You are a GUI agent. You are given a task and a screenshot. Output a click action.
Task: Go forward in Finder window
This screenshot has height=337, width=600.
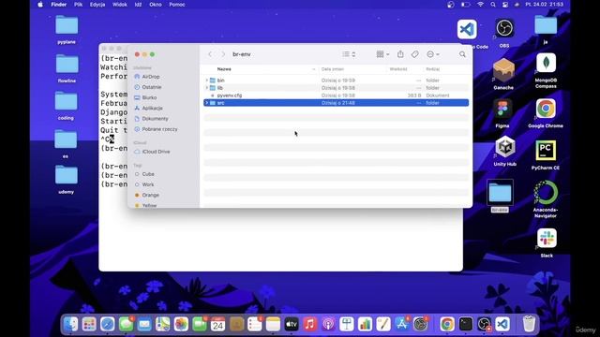click(223, 54)
